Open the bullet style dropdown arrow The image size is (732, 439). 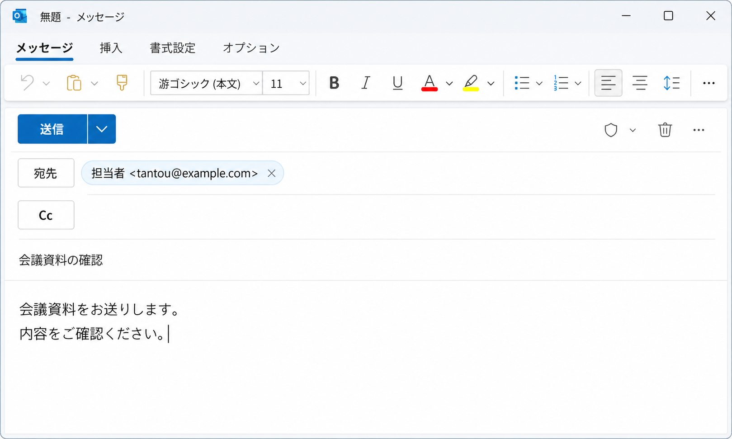tap(539, 84)
